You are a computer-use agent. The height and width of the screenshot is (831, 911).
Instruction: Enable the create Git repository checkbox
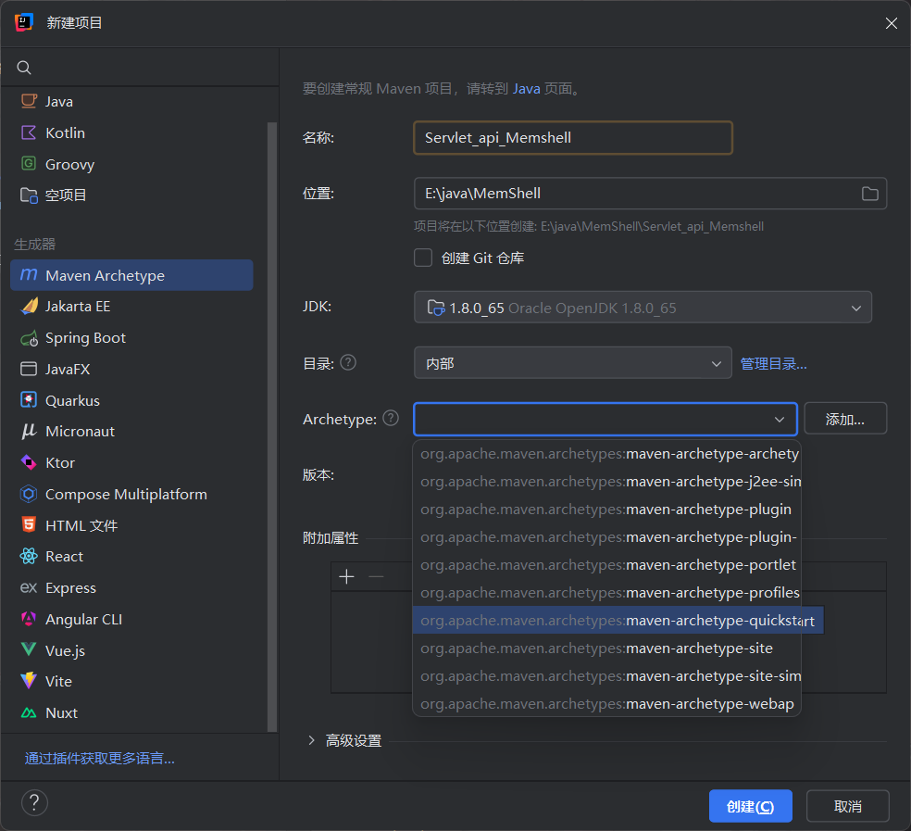coord(423,258)
